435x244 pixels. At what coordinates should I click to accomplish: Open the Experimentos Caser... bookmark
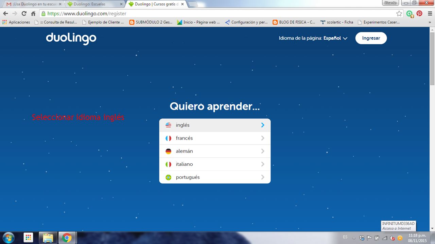(x=379, y=22)
